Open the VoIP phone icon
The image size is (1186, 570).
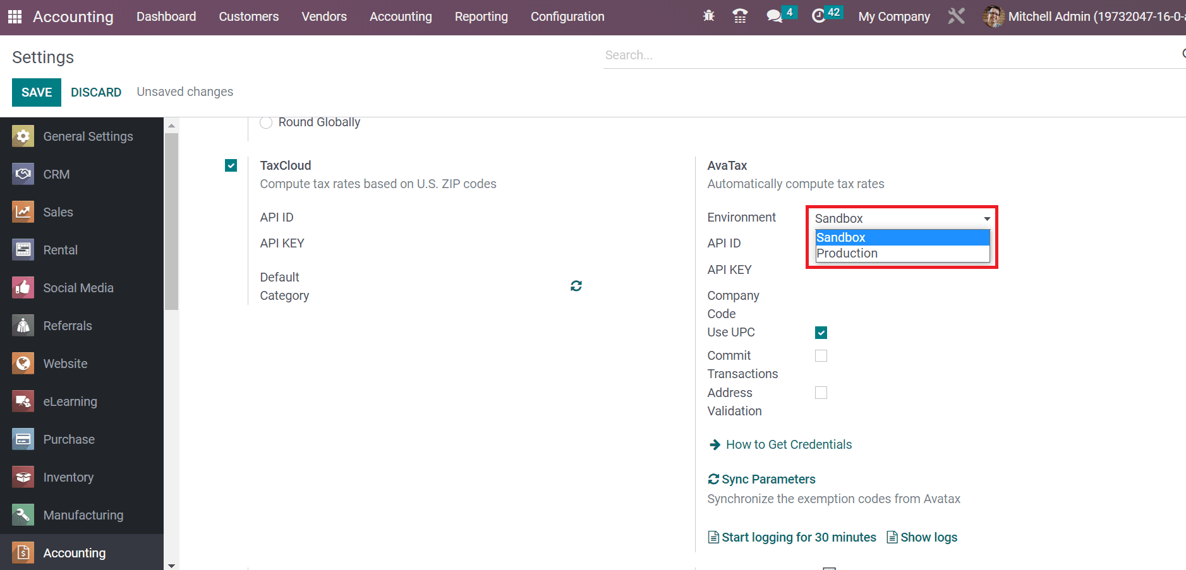(x=740, y=16)
